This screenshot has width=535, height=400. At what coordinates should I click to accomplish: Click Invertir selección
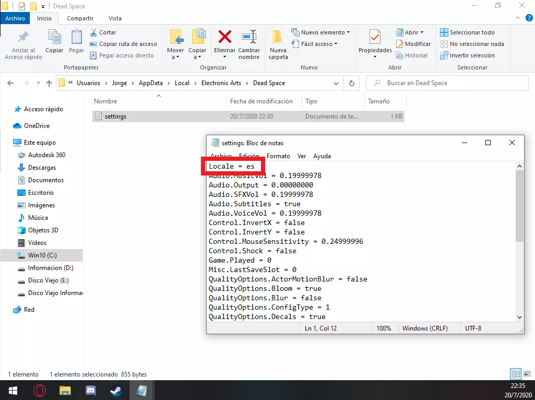click(468, 55)
